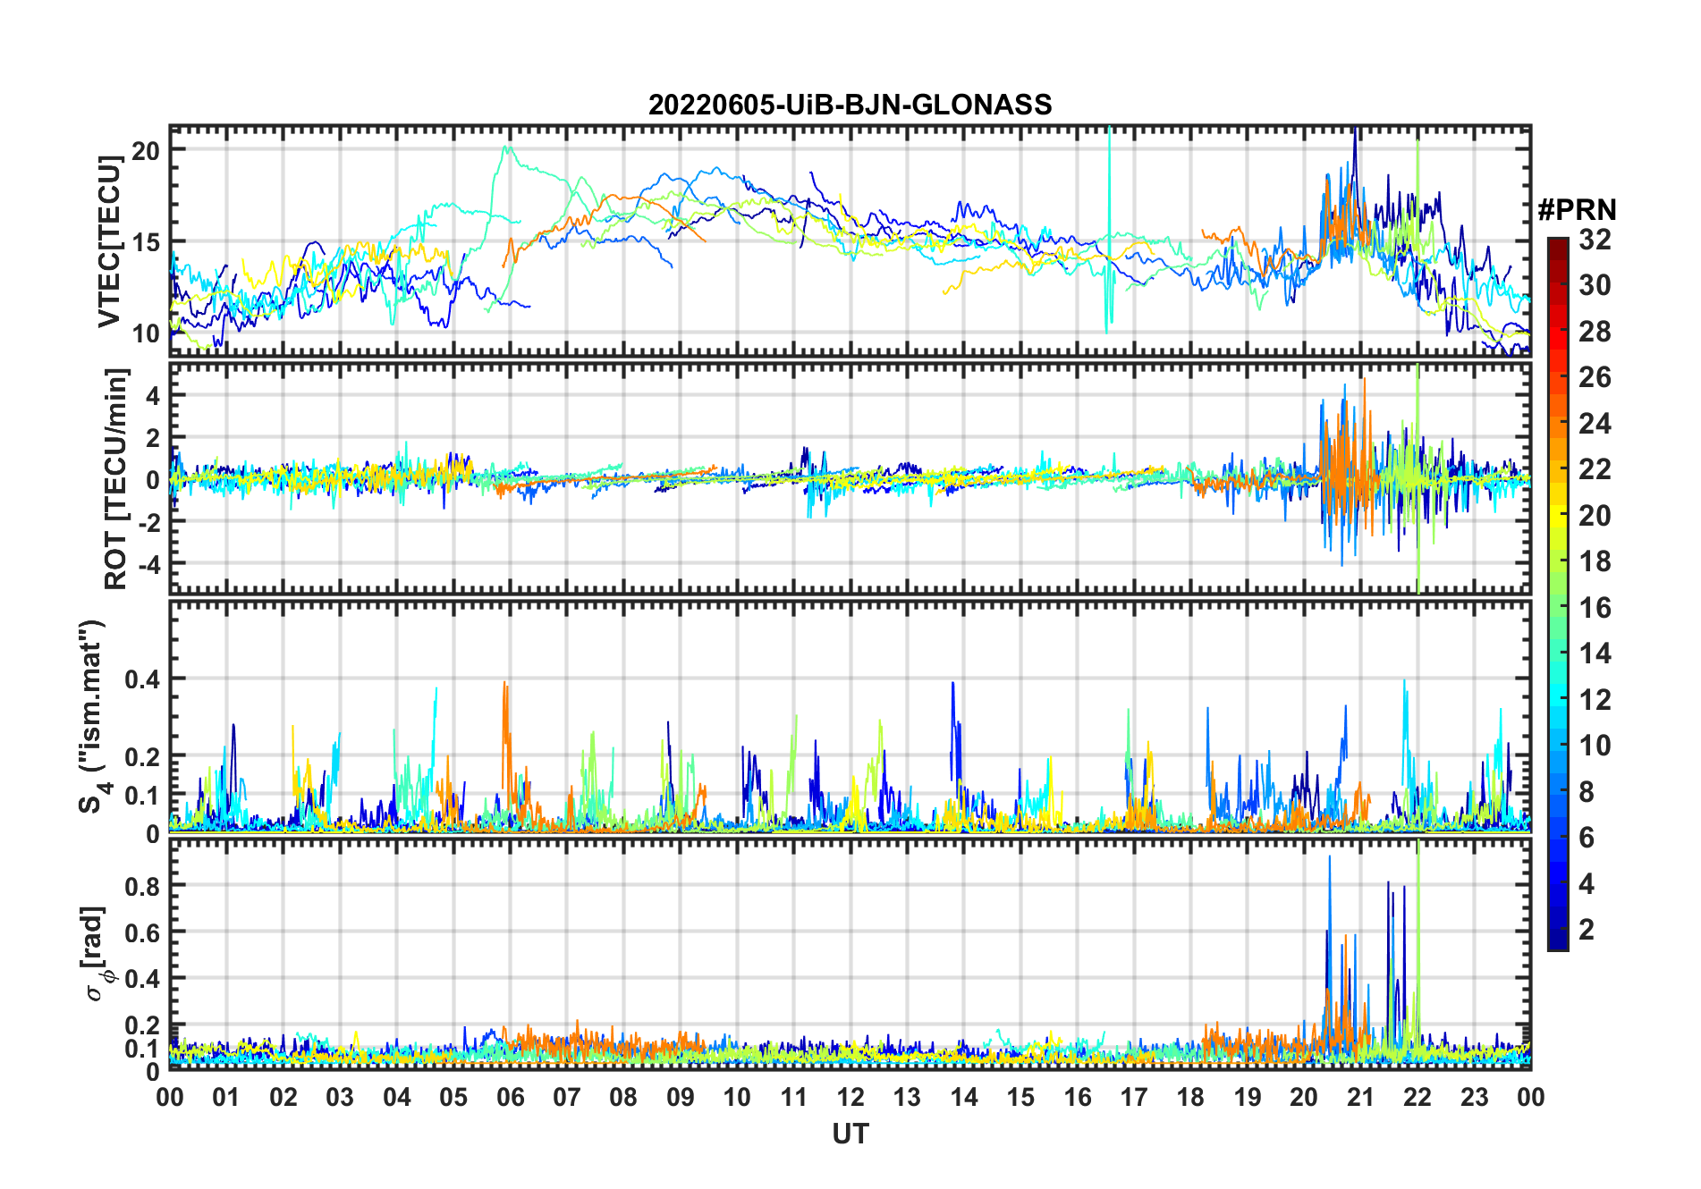Click the 0.8 tick on sigma phi axis
This screenshot has width=1701, height=1189.
[144, 886]
